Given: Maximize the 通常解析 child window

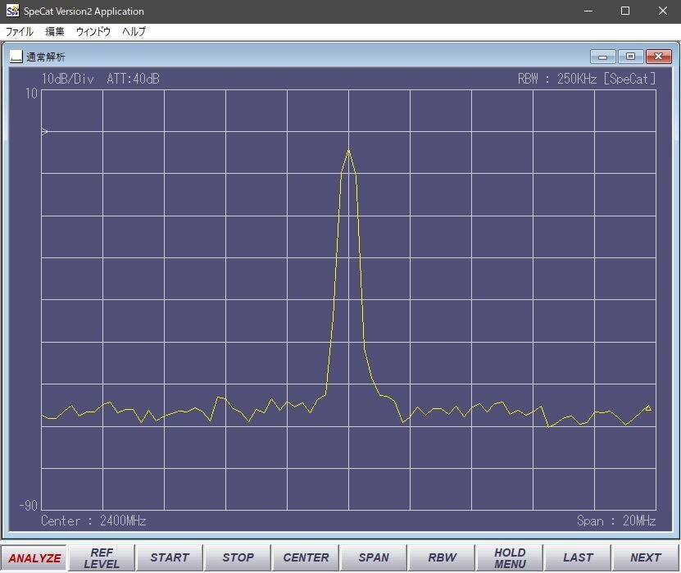Looking at the screenshot, I should [631, 57].
